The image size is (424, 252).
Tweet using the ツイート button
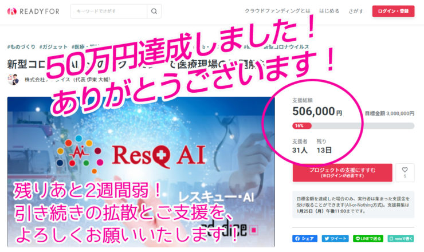[335, 238]
